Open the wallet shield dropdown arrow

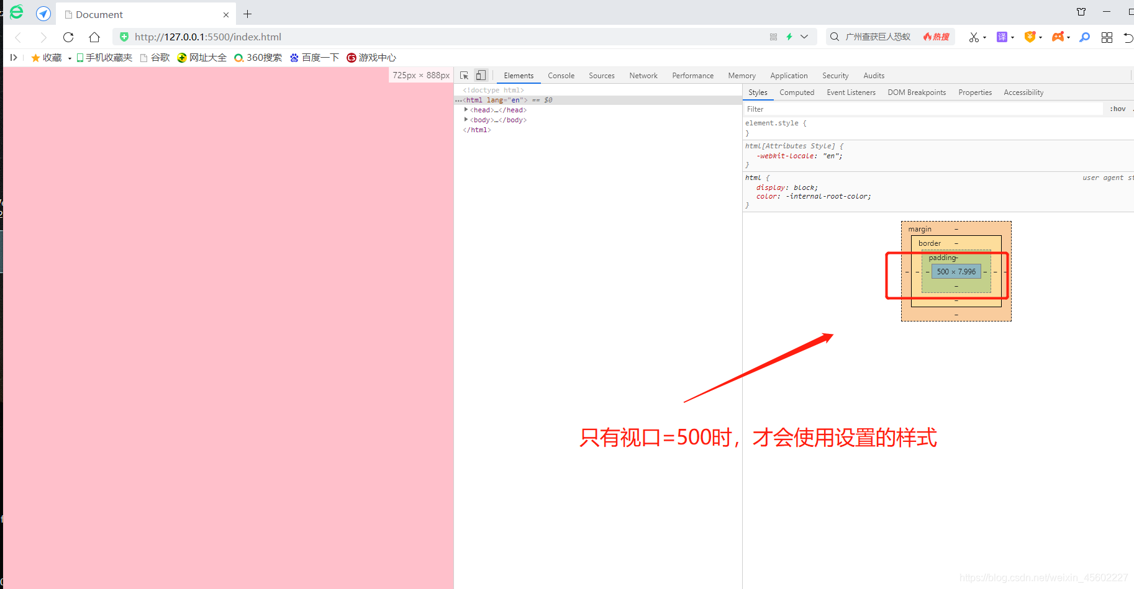[1040, 38]
